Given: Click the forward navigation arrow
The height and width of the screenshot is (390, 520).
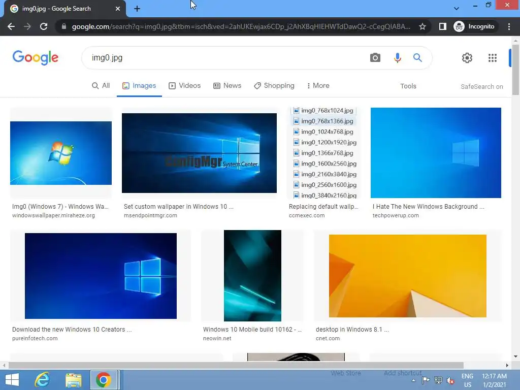Looking at the screenshot, I should (27, 26).
